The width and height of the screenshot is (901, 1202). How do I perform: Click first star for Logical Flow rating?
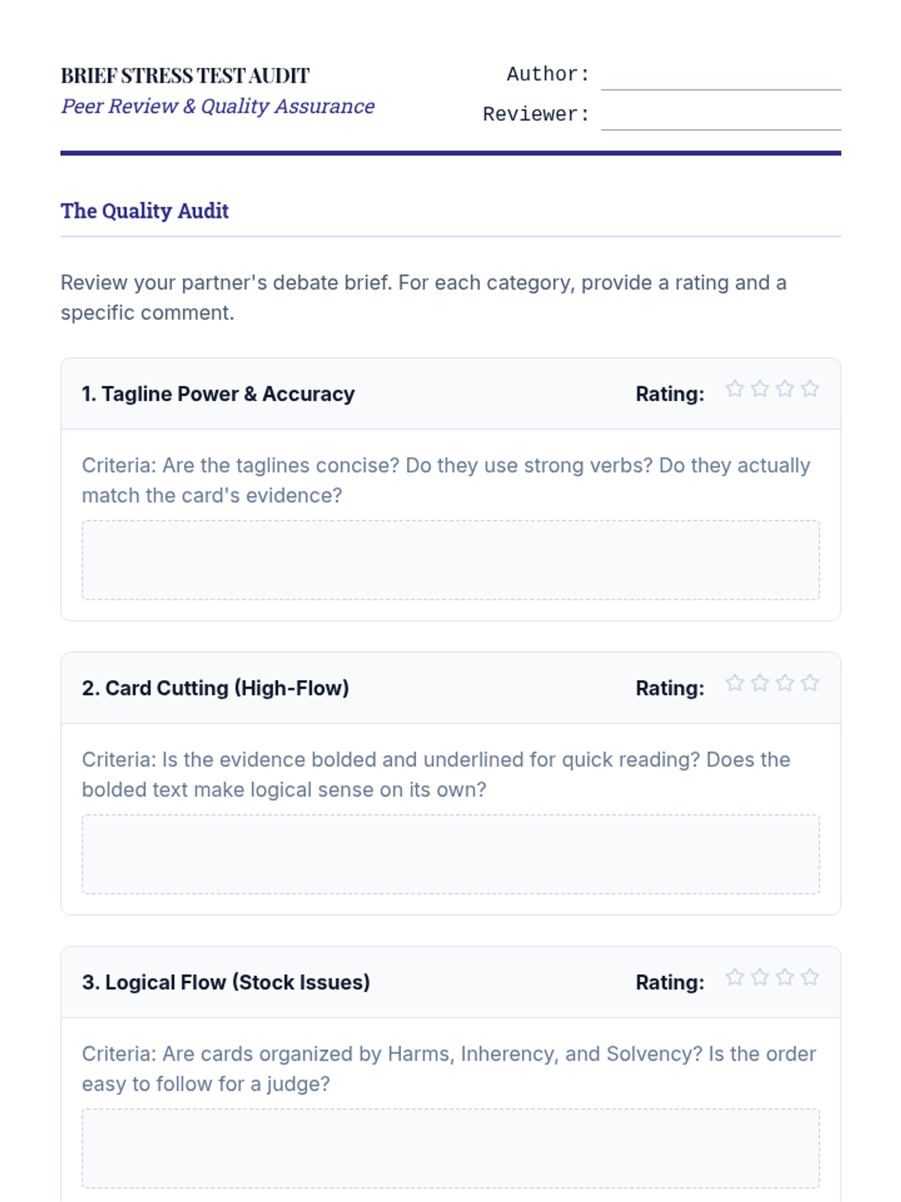pyautogui.click(x=734, y=977)
